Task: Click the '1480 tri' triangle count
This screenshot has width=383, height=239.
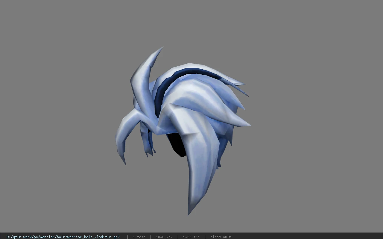Action: 191,237
